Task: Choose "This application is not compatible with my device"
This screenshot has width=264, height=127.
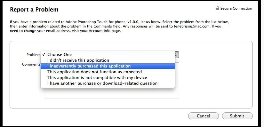Action: point(108,77)
